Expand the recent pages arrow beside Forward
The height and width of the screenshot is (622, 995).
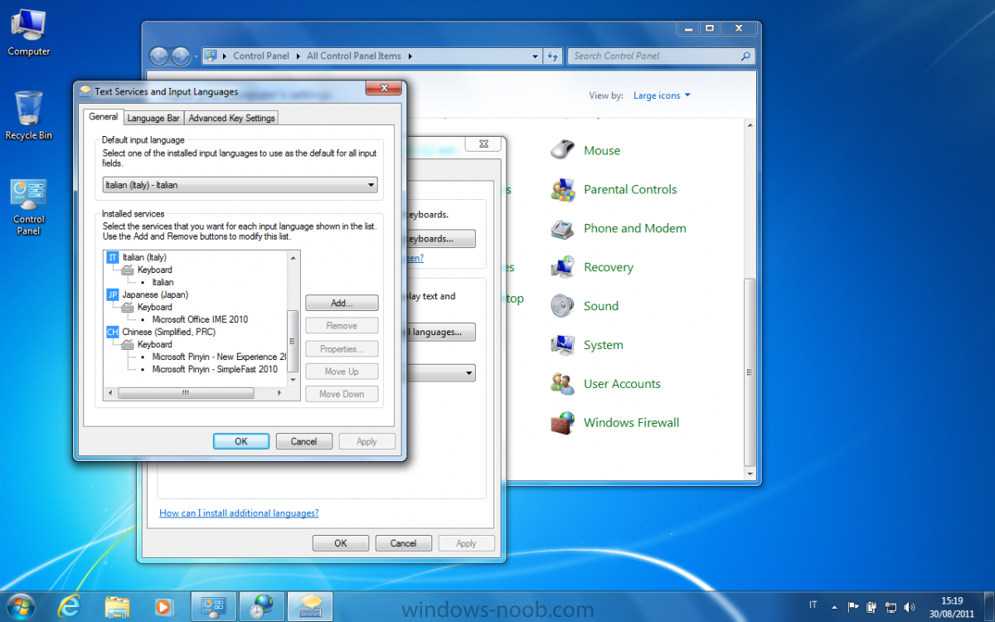coord(197,56)
